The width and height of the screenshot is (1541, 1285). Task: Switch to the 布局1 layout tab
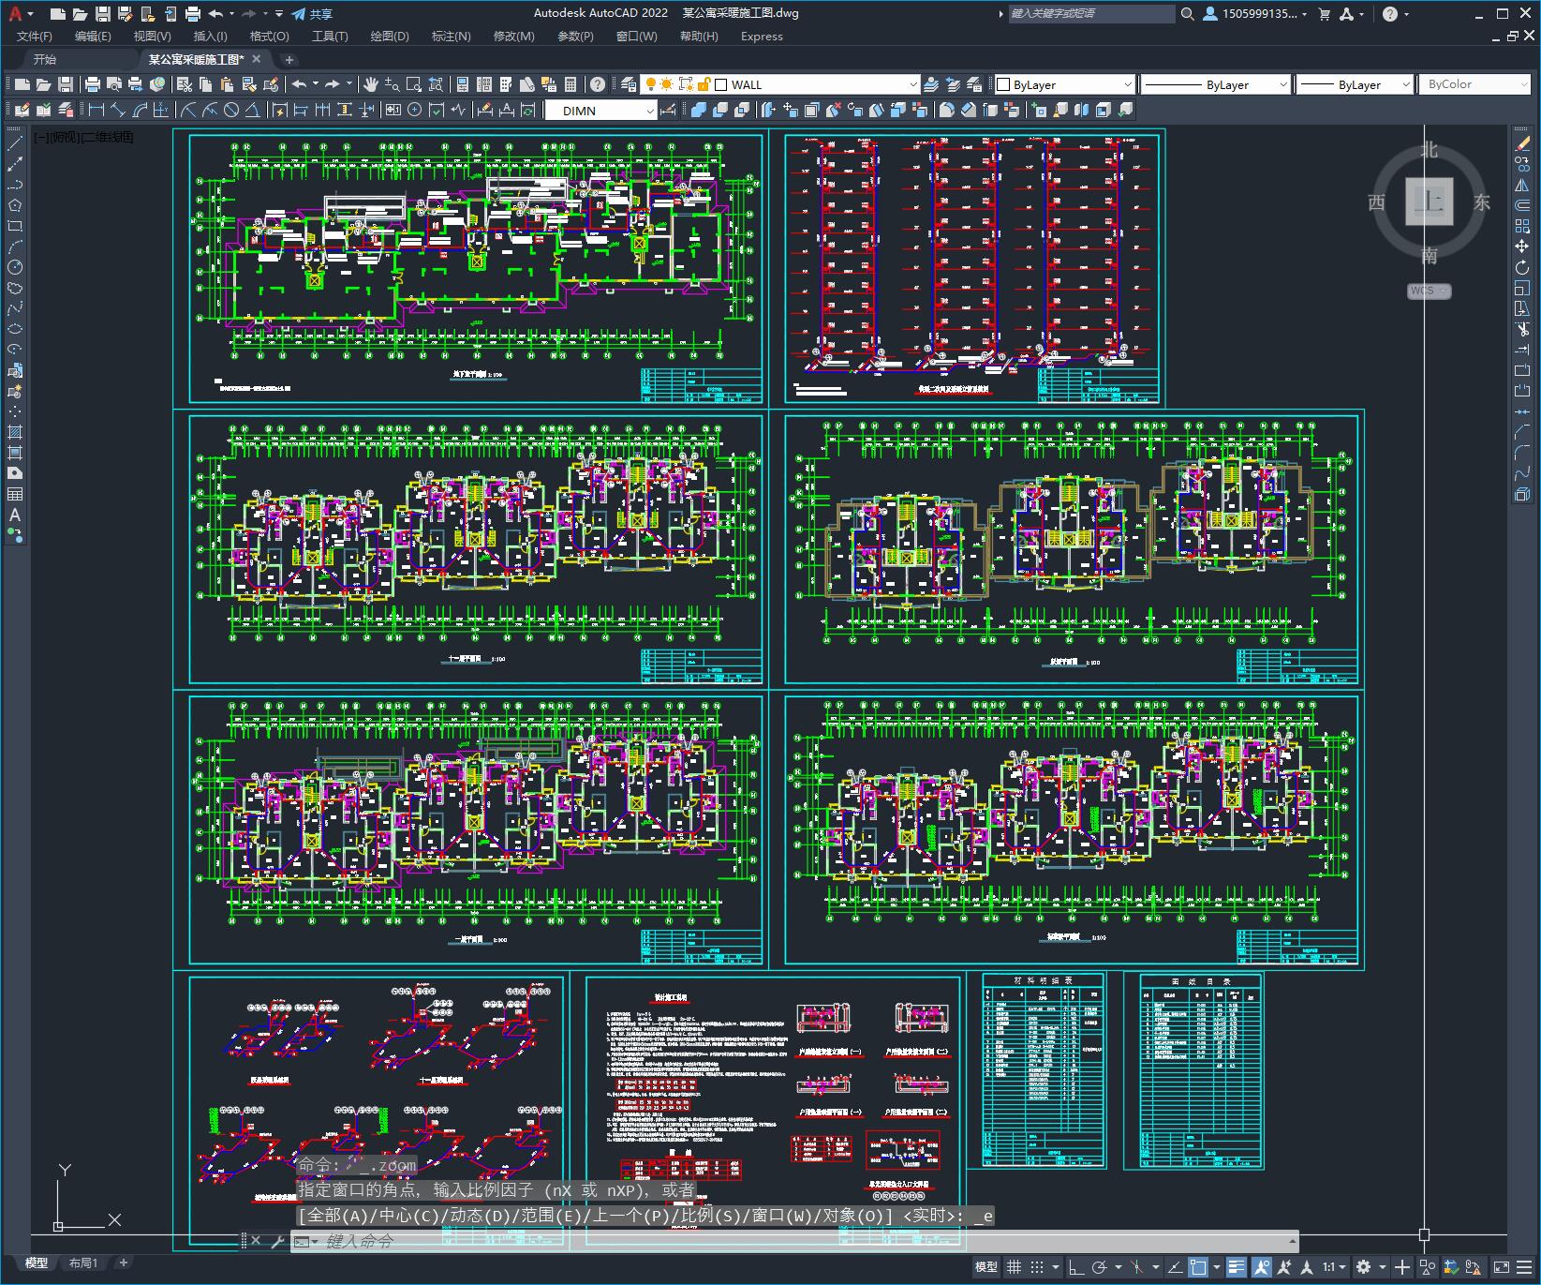[x=82, y=1263]
